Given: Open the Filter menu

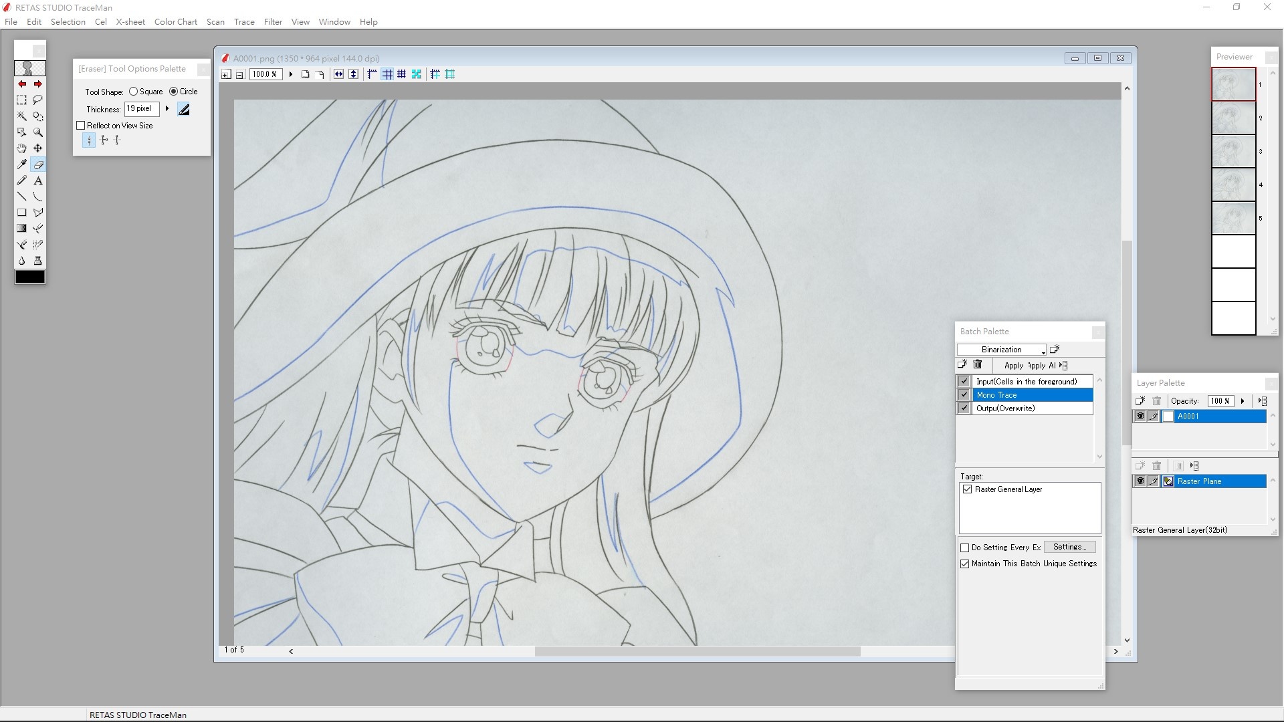Looking at the screenshot, I should tap(273, 21).
